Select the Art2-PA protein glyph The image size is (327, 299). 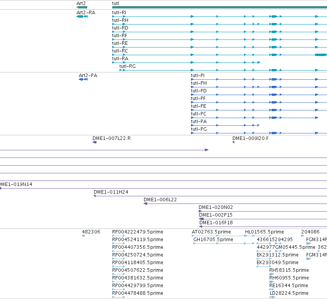coord(83,79)
